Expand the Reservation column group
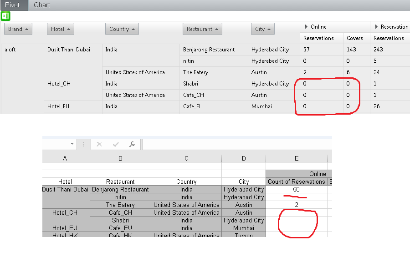 pyautogui.click(x=376, y=27)
